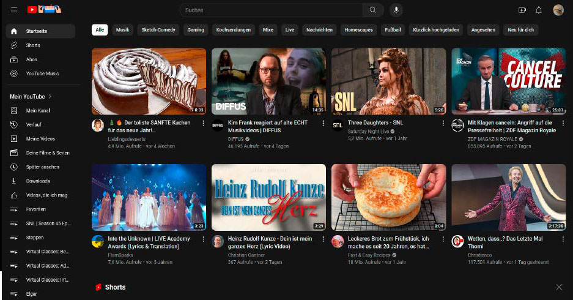The image size is (573, 300).
Task: Open the Favoriten playlist
Action: coord(40,209)
